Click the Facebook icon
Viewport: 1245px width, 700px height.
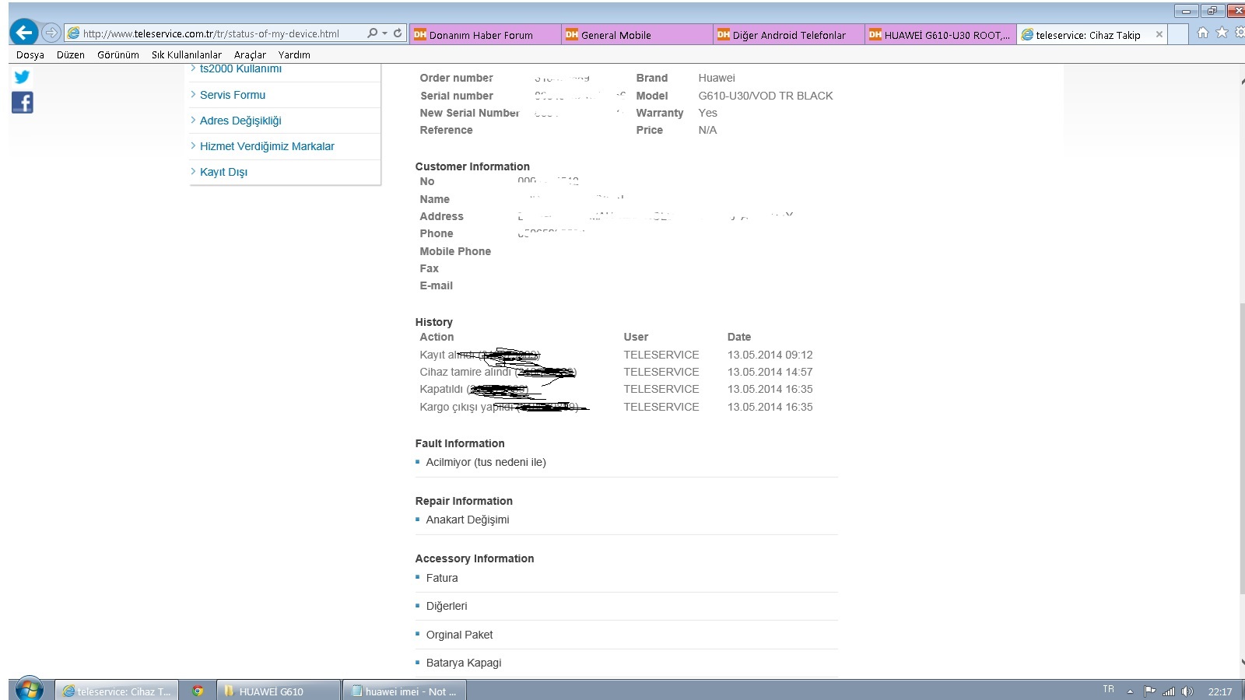click(x=22, y=102)
